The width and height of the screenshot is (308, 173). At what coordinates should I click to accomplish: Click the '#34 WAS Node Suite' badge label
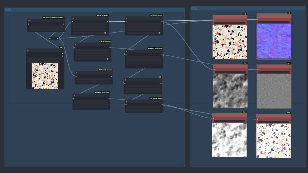click(x=155, y=48)
